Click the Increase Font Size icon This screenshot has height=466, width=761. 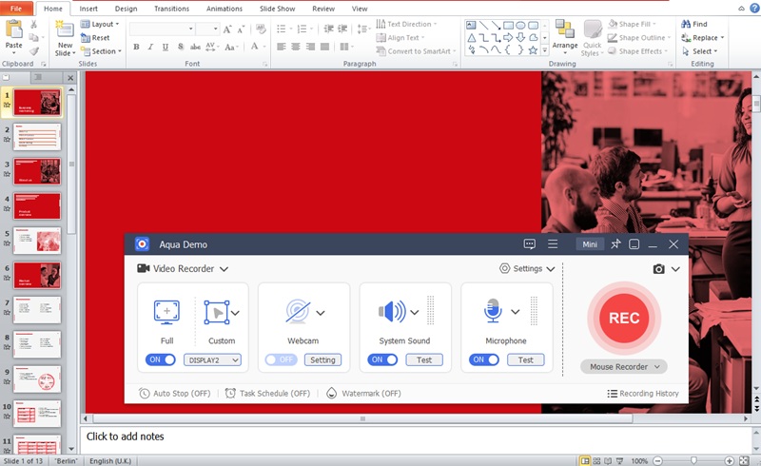point(227,29)
